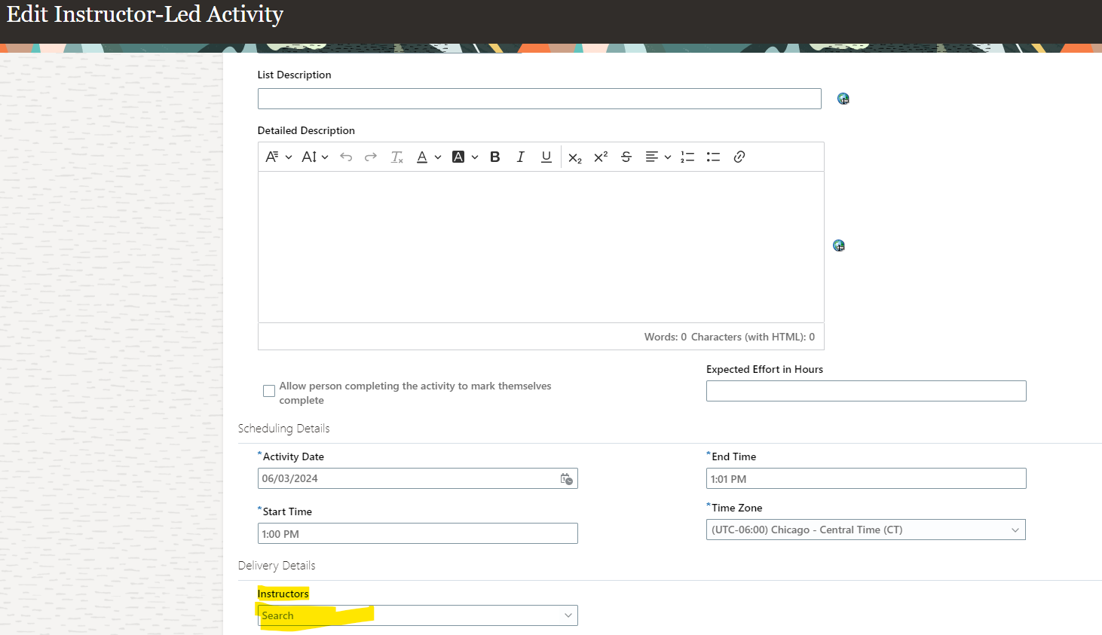
Task: Click inside the Expected Effort in Hours field
Action: (865, 390)
